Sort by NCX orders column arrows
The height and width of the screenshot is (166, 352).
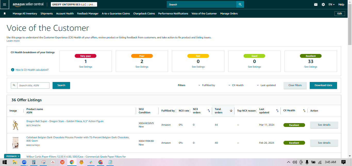[209, 110]
